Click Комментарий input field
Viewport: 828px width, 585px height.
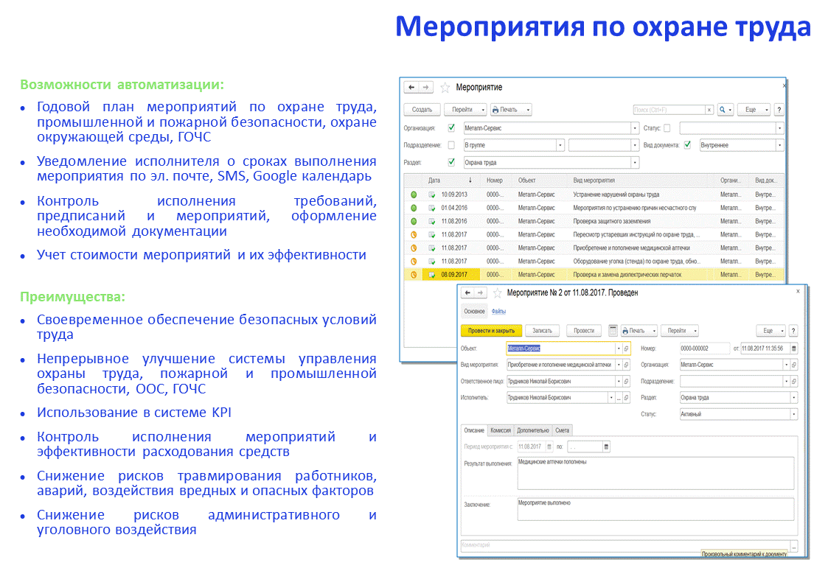pyautogui.click(x=625, y=545)
